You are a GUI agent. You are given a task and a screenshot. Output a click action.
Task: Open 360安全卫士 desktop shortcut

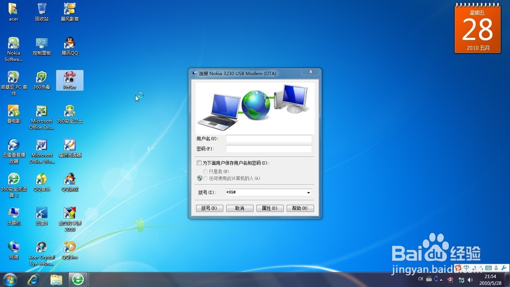click(69, 114)
